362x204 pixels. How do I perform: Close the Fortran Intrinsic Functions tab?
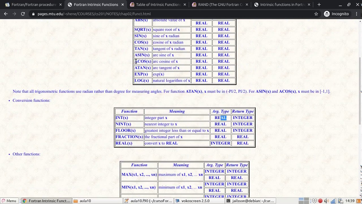[x=123, y=5]
